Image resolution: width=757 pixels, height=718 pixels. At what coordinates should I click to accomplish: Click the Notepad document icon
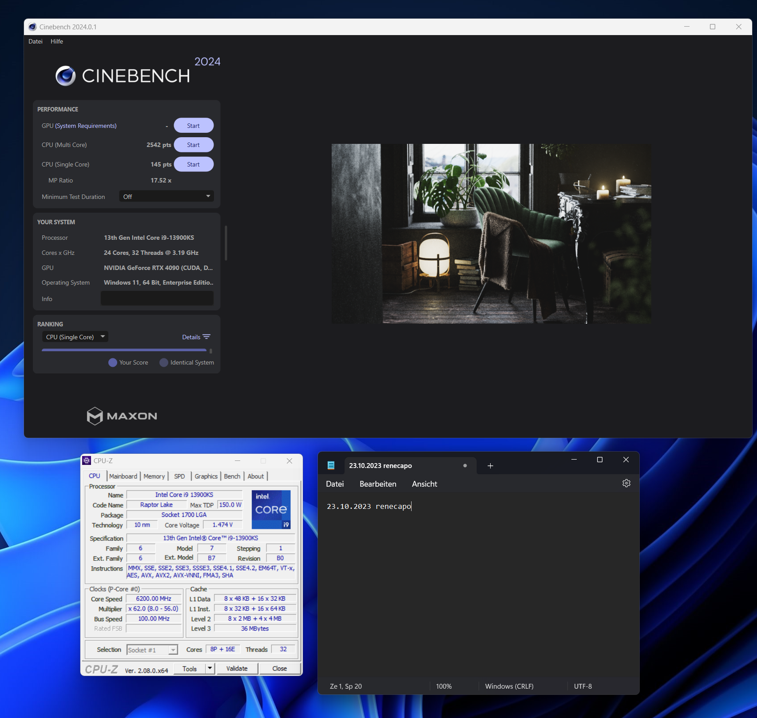331,465
